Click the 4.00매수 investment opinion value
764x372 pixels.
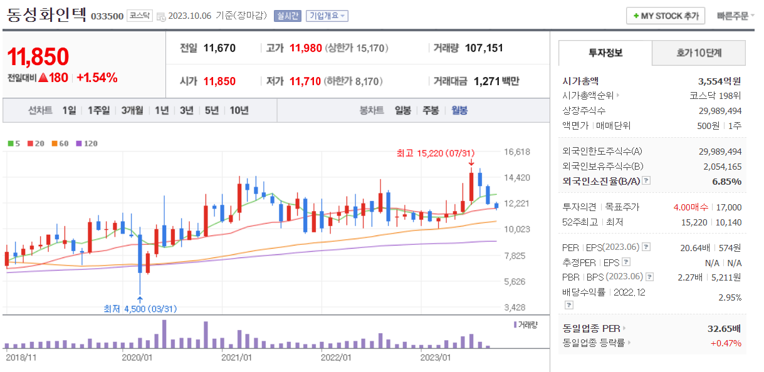tap(691, 207)
